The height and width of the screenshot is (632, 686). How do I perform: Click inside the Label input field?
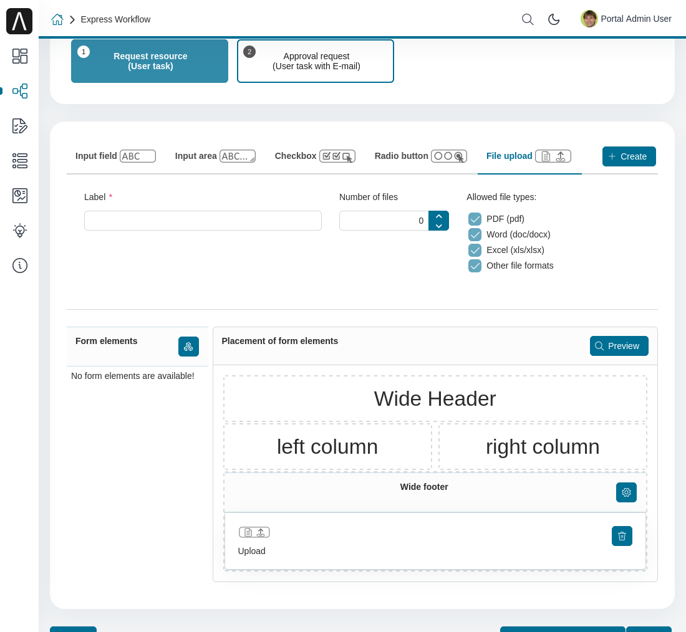pos(203,221)
